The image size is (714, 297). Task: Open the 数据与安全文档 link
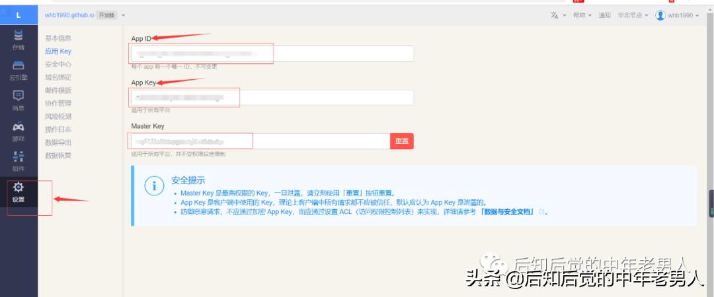coord(506,212)
